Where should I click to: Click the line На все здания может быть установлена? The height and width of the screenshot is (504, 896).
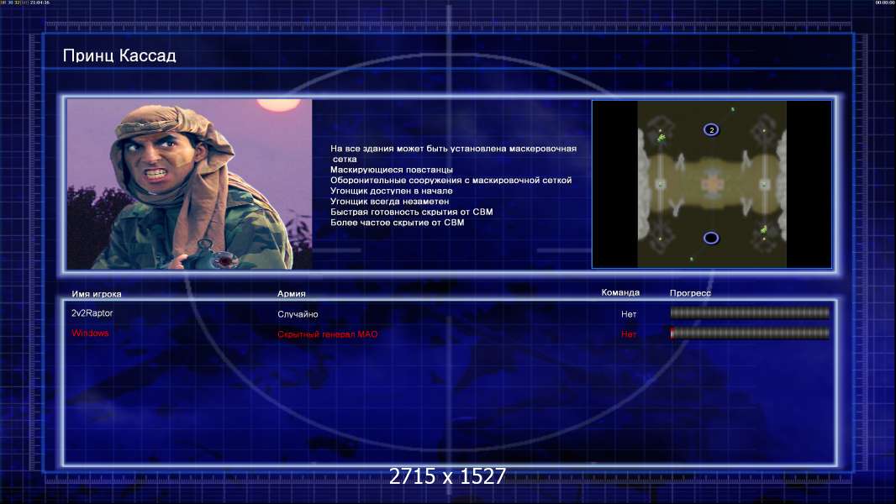[419, 149]
